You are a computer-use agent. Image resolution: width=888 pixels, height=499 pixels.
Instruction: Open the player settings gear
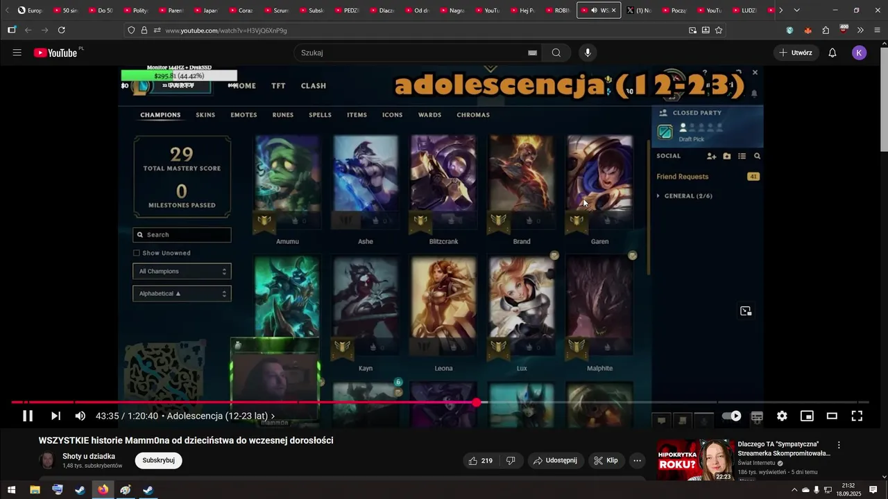coord(782,416)
